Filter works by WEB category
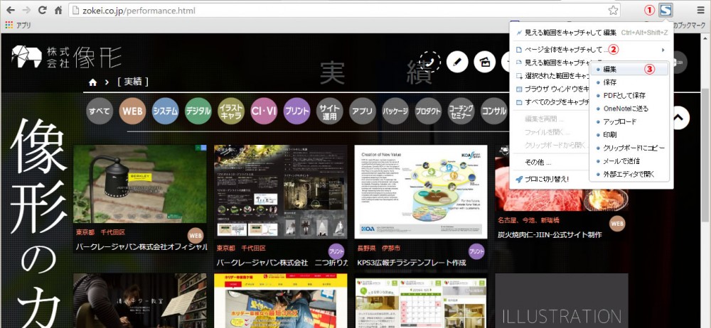711x328 pixels. [132, 111]
